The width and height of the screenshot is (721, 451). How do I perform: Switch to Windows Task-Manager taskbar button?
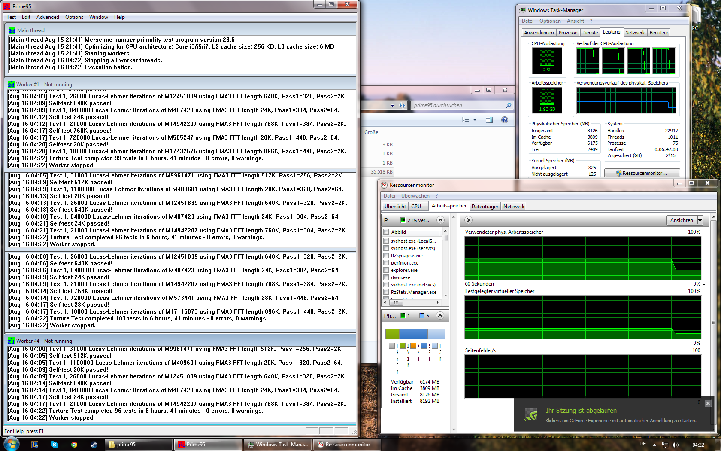coord(278,445)
